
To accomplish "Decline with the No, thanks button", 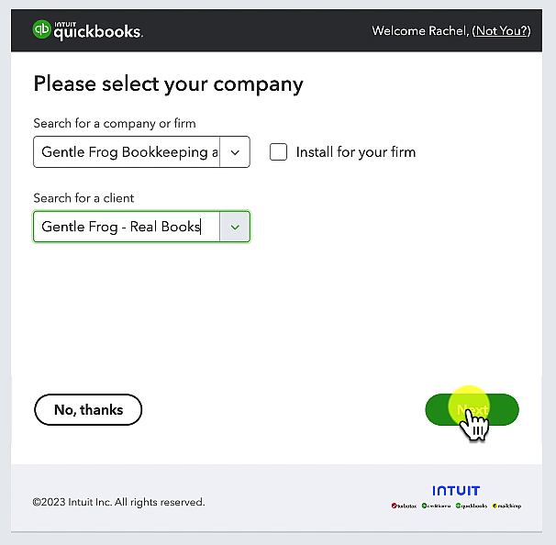I will tap(88, 409).
